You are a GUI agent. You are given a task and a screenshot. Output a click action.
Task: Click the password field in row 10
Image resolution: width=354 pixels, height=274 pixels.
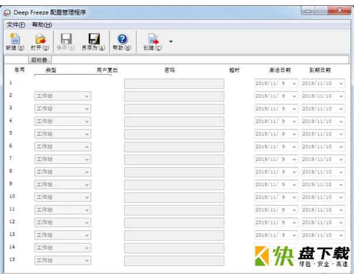pyautogui.click(x=174, y=198)
